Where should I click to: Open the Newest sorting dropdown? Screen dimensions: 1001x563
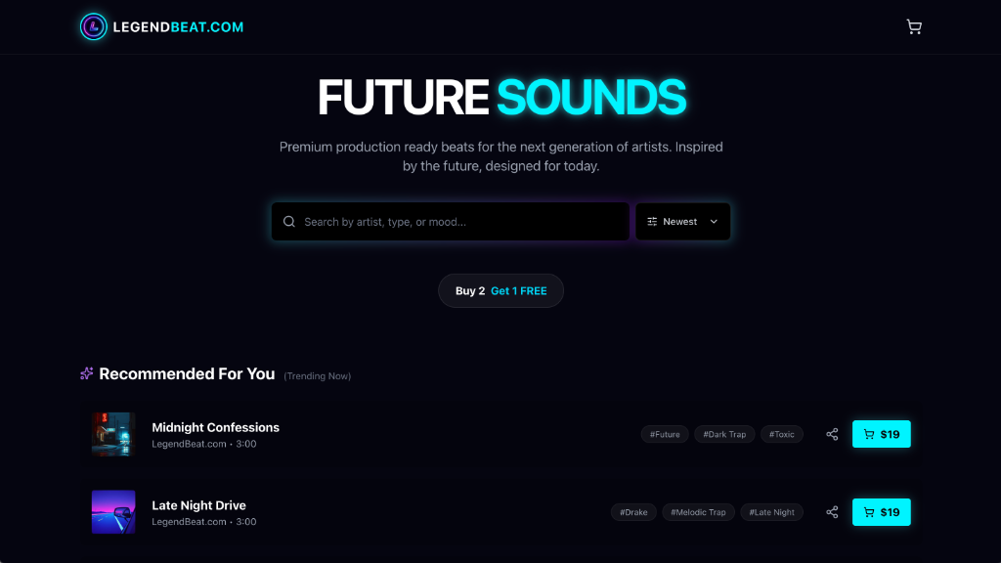(682, 221)
